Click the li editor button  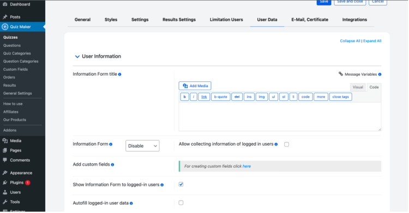click(293, 97)
